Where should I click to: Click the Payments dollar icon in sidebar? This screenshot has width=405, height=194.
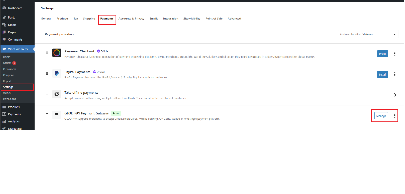[x=4, y=114]
